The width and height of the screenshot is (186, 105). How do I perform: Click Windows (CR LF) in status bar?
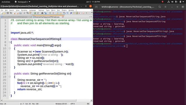(x=61, y=104)
